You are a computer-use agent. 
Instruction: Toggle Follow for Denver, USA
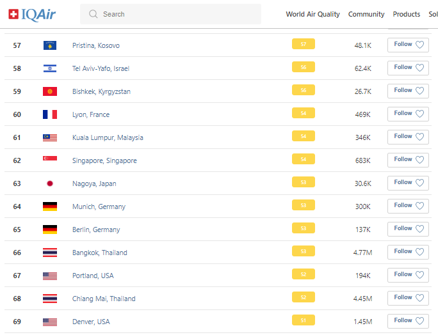tap(408, 321)
